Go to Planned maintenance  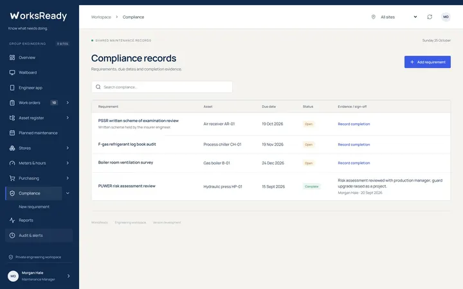click(x=39, y=133)
